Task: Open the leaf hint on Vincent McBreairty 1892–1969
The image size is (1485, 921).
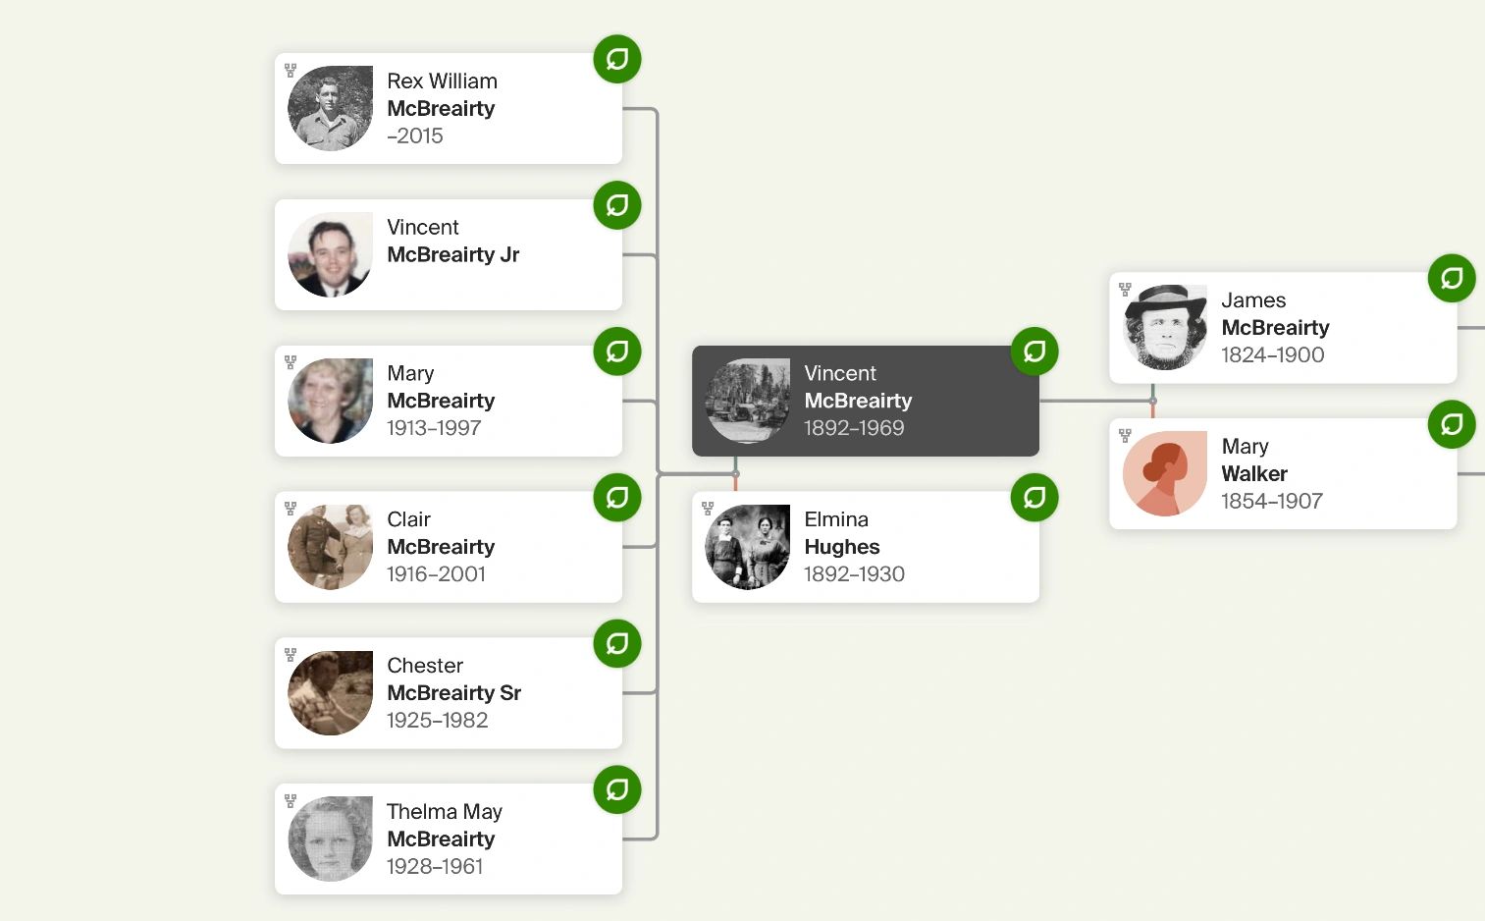Action: pos(1034,351)
